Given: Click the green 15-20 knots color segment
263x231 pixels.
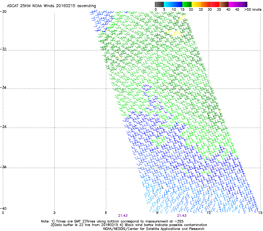Looking at the screenshot, I should point(187,4).
